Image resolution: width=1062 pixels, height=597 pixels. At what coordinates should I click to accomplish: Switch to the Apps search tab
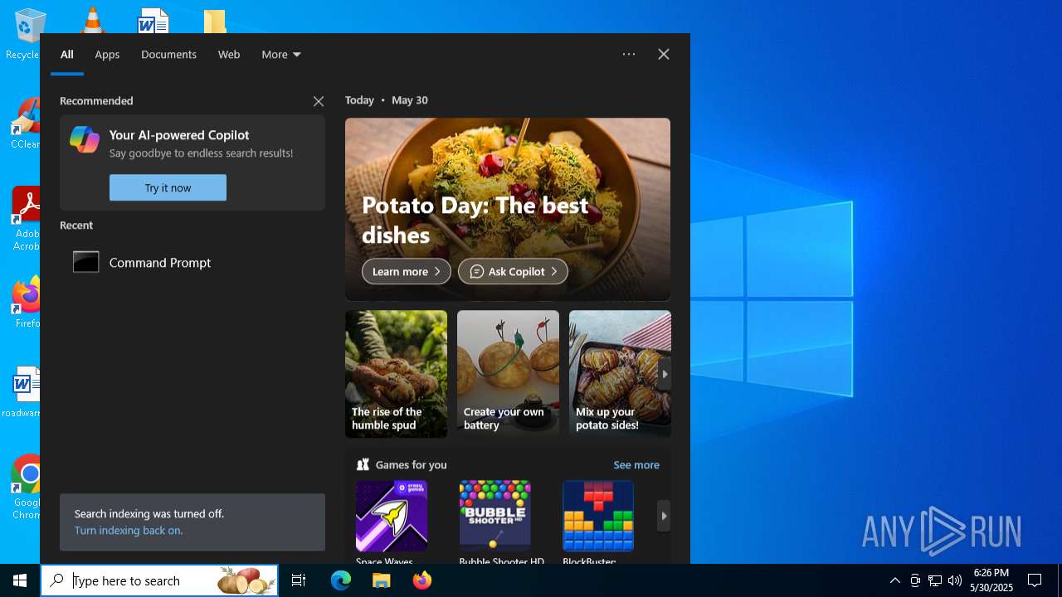pyautogui.click(x=107, y=54)
